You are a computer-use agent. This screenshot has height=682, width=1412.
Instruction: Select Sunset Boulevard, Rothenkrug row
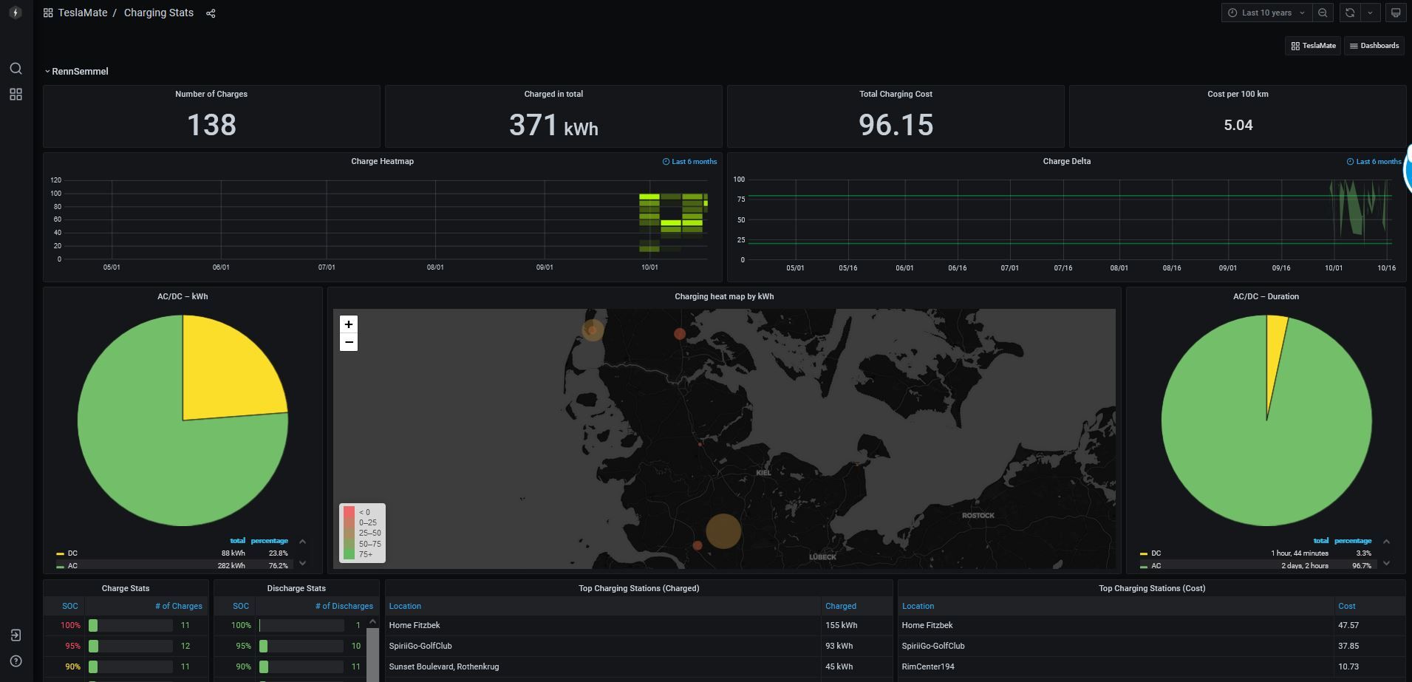point(639,666)
